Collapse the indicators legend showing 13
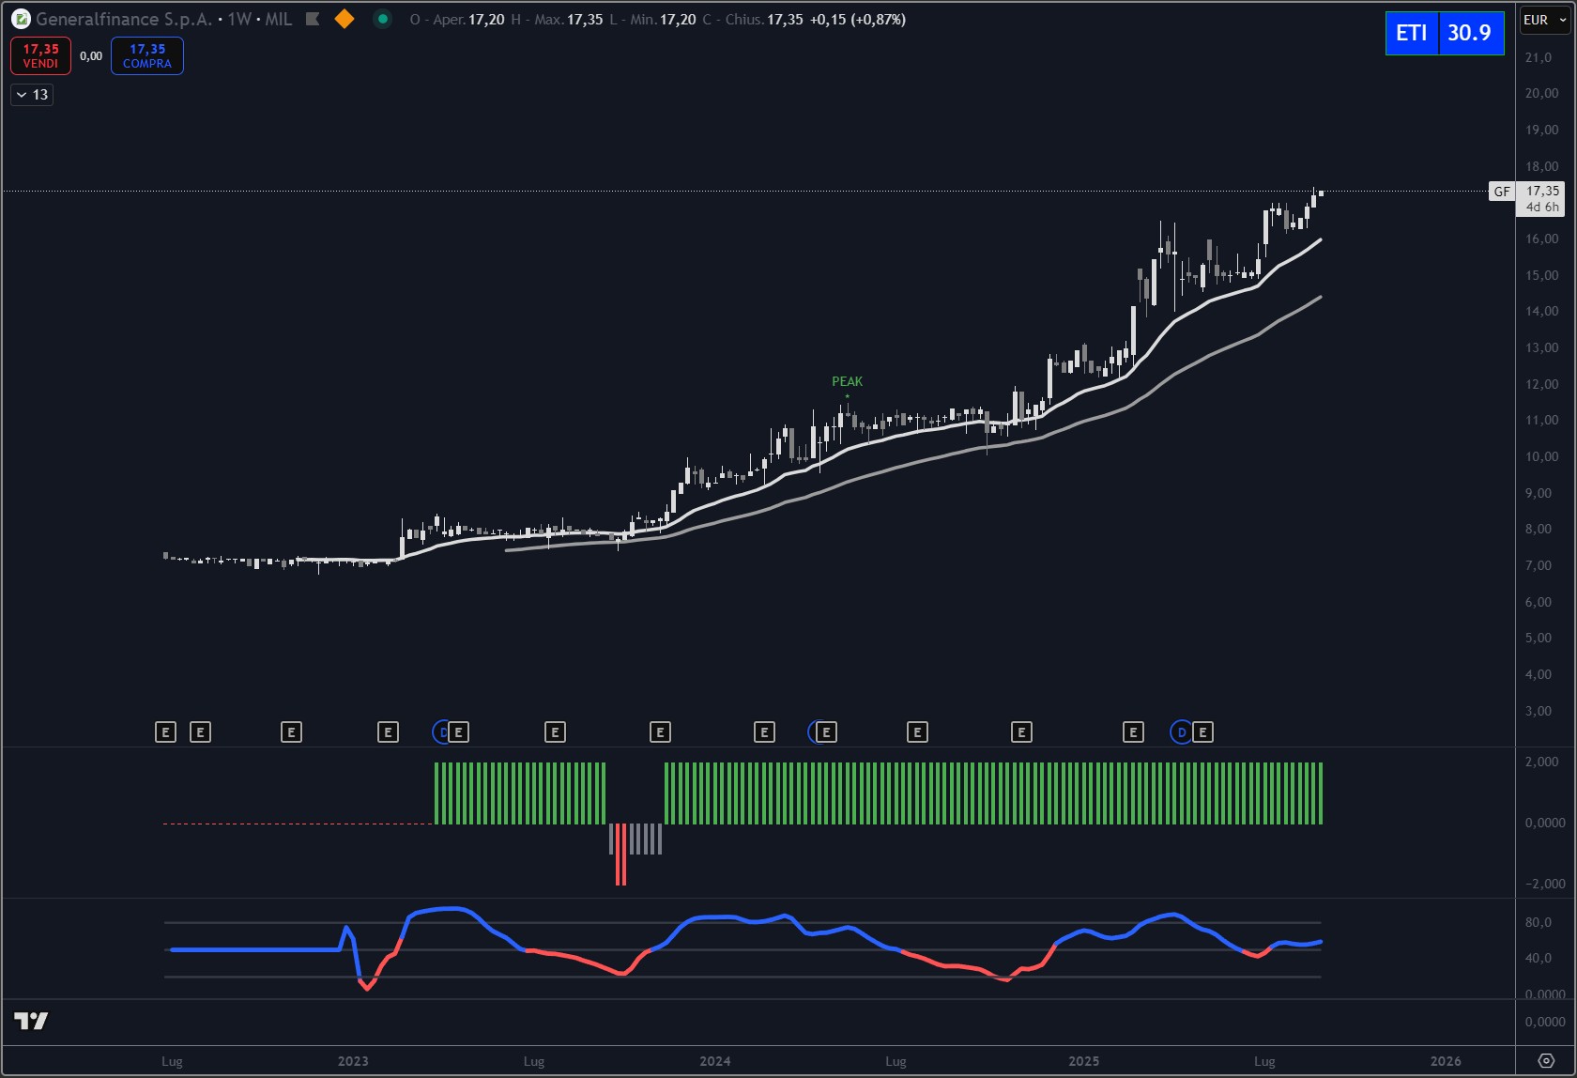Screen dimensions: 1577x1078 [32, 95]
